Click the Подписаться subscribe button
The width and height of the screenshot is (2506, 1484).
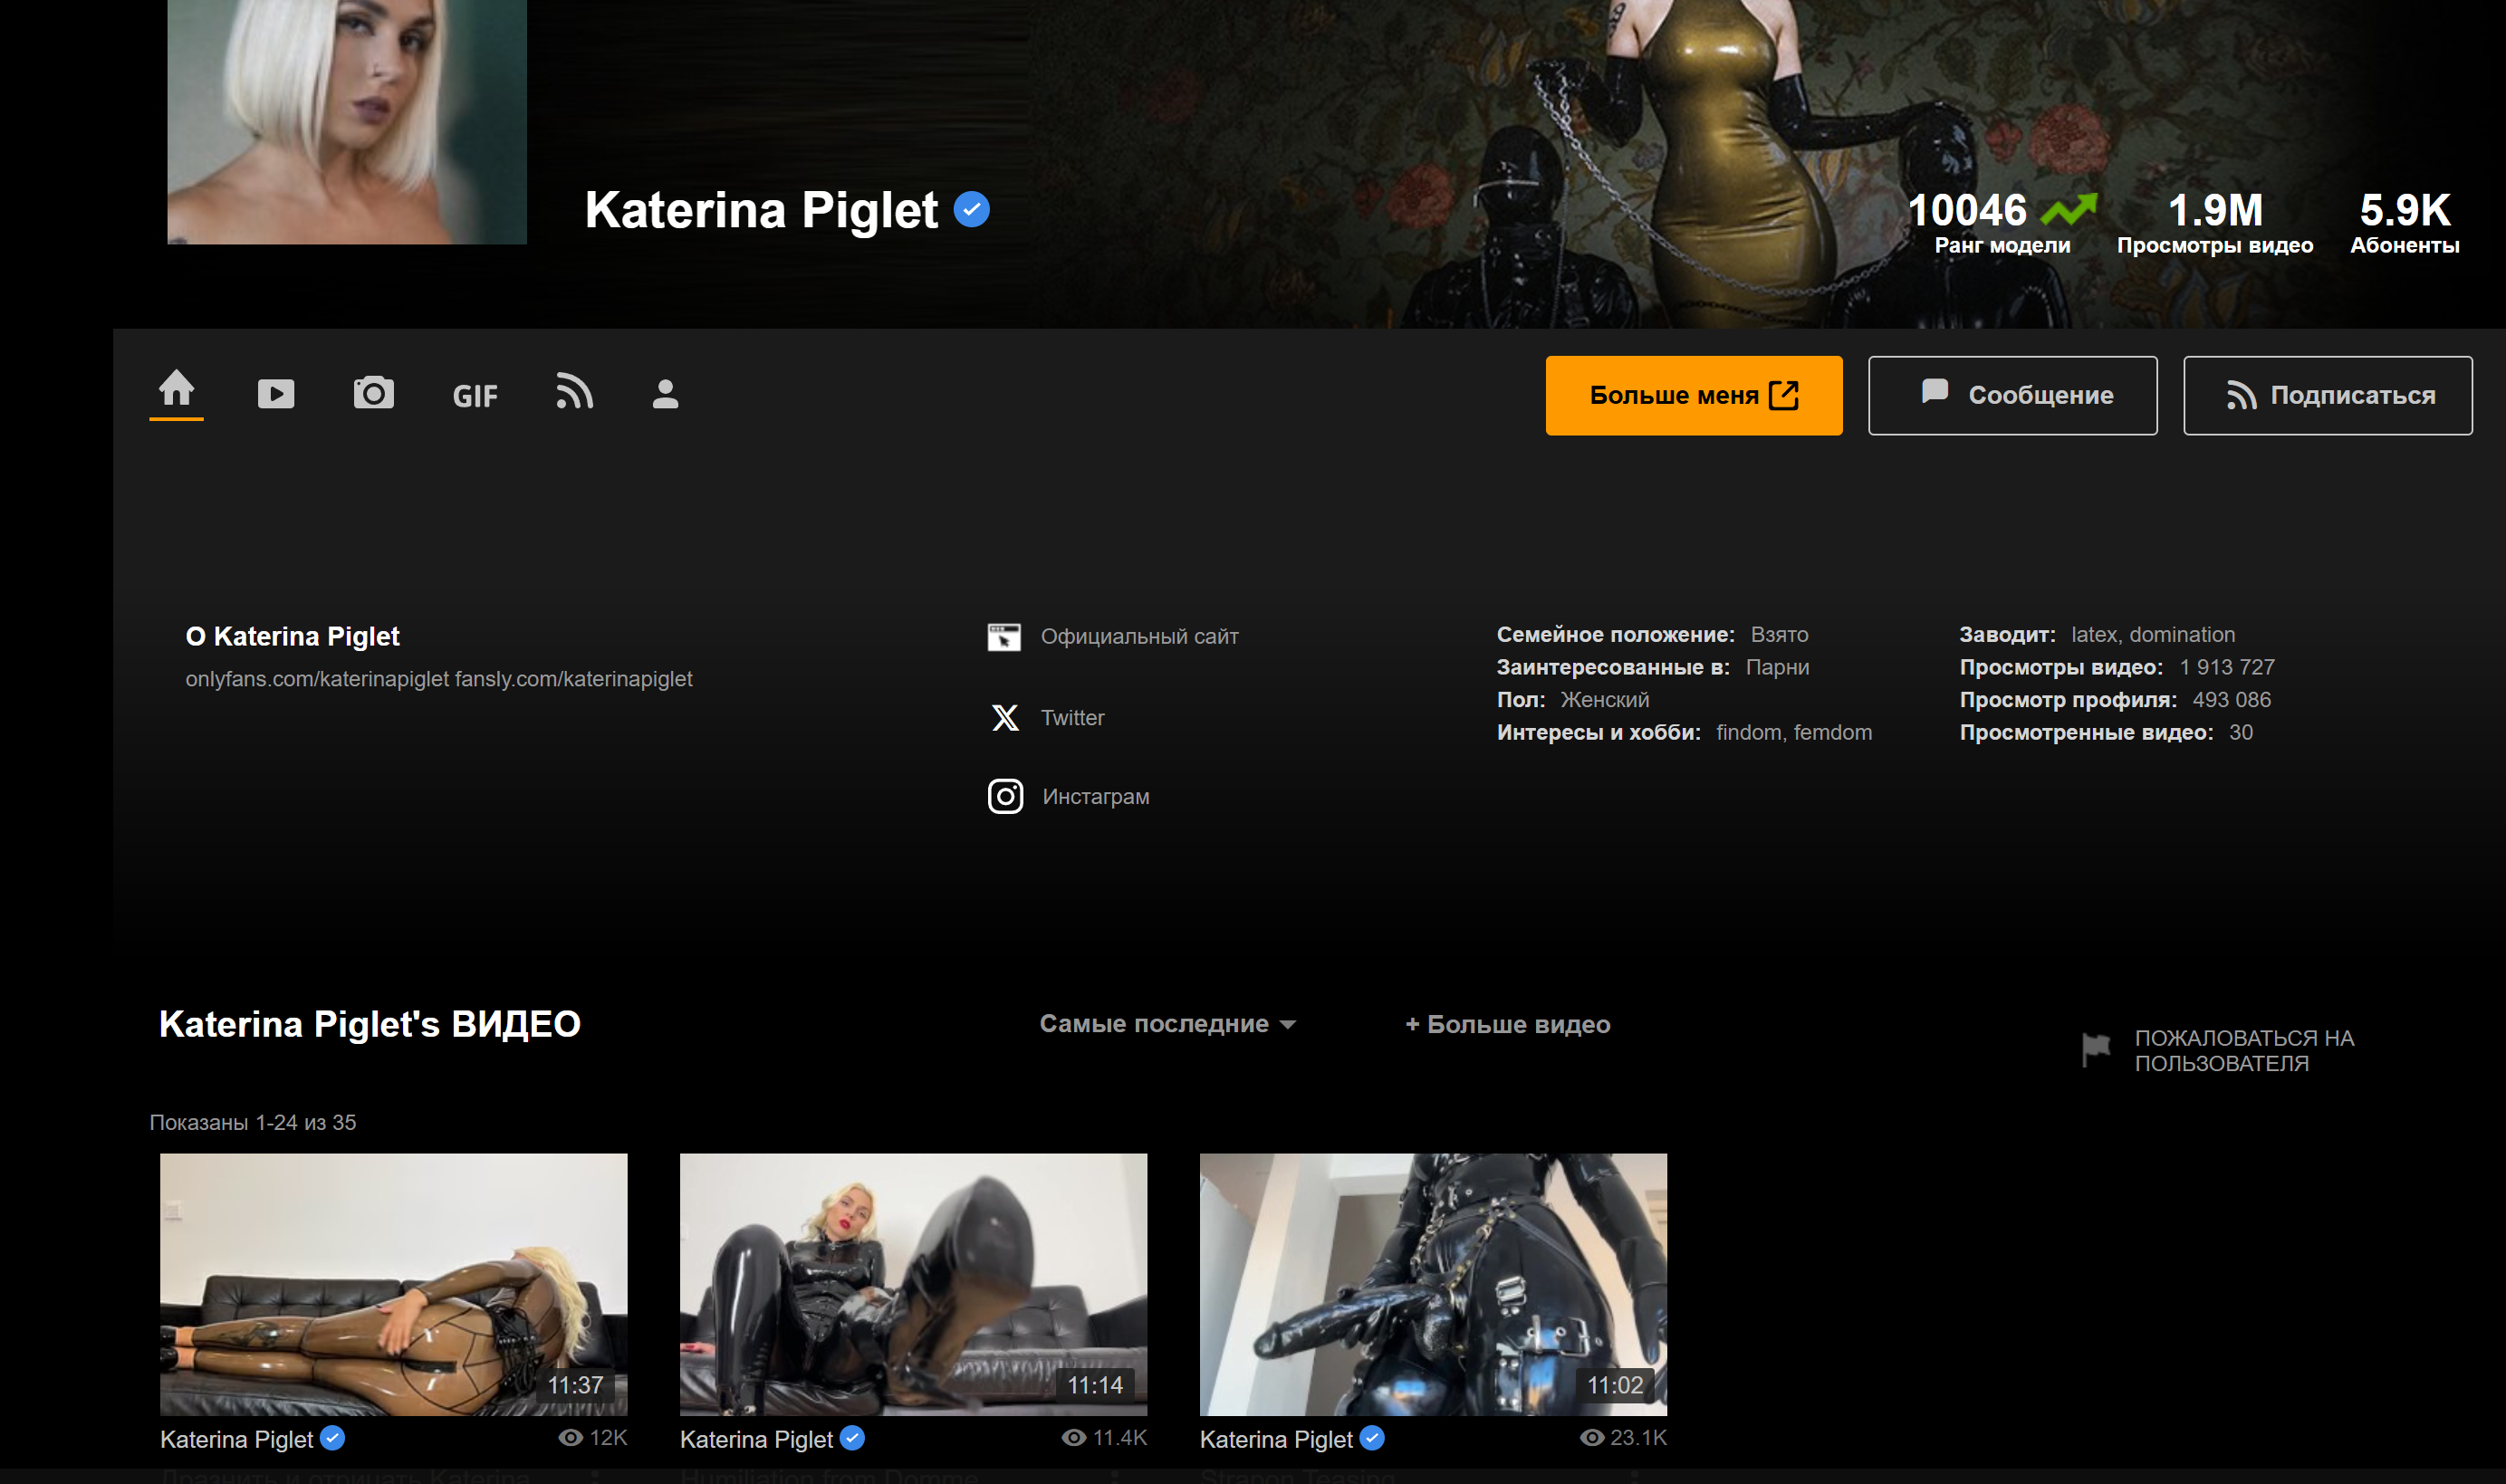tap(2327, 396)
